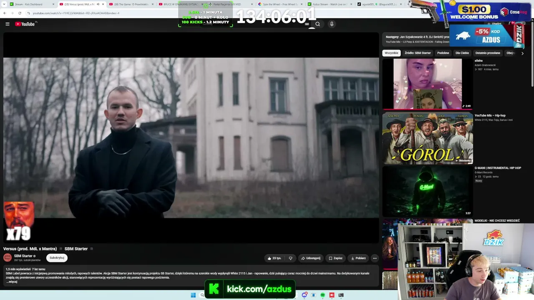Expand the Następny playlist panel
Viewport: 534px width, 300px height.
tap(416, 39)
